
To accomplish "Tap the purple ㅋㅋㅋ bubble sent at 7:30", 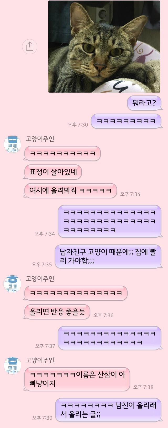I will pyautogui.click(x=126, y=121).
